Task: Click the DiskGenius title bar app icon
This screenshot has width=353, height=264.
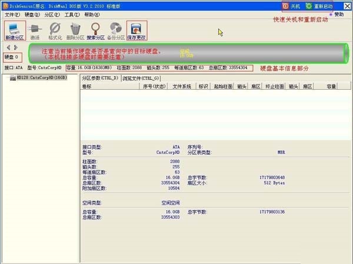Action: pyautogui.click(x=5, y=6)
